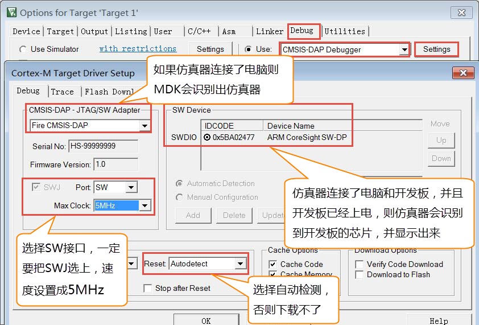479x325 pixels.
Task: Click the Up move button
Action: tap(441, 141)
